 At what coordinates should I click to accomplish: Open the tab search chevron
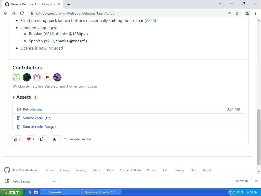(220, 4)
